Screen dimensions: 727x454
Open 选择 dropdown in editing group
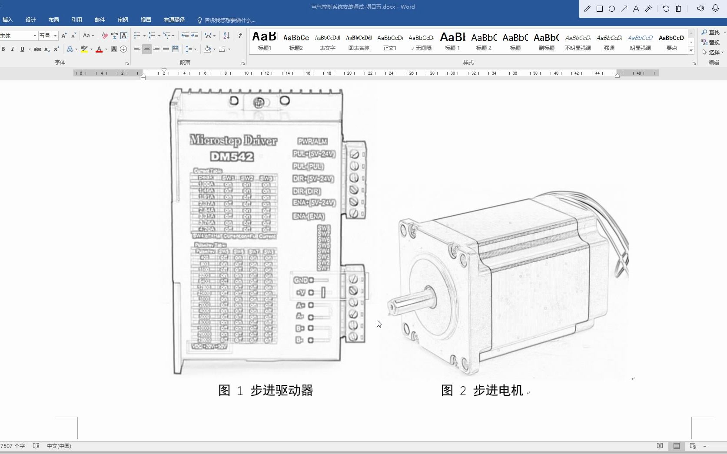coord(713,52)
